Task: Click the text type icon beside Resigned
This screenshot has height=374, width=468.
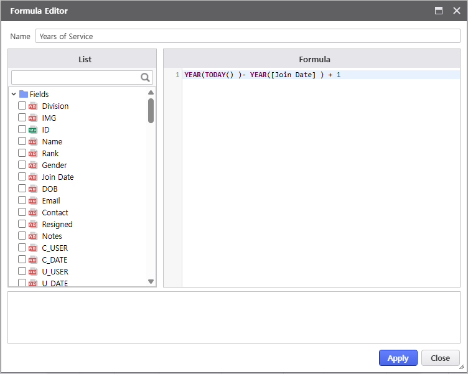Action: 33,225
